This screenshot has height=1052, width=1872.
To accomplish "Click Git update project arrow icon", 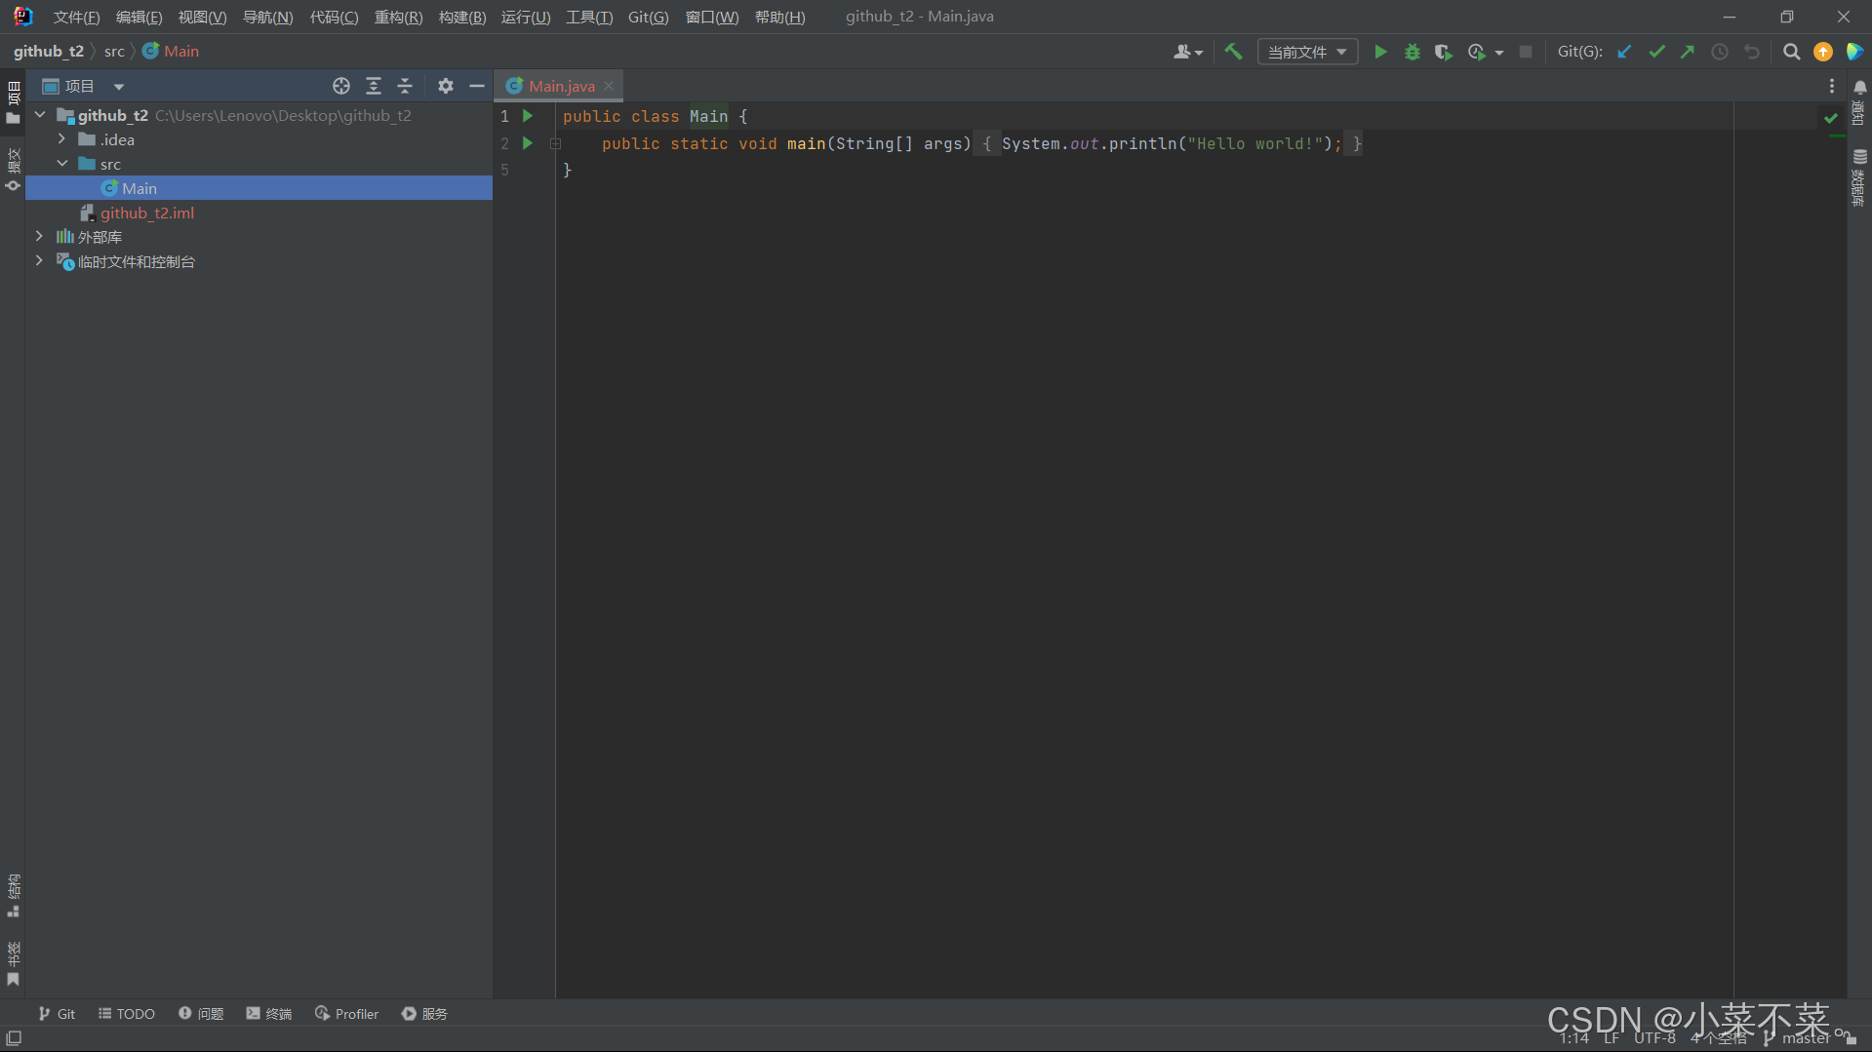I will point(1624,52).
